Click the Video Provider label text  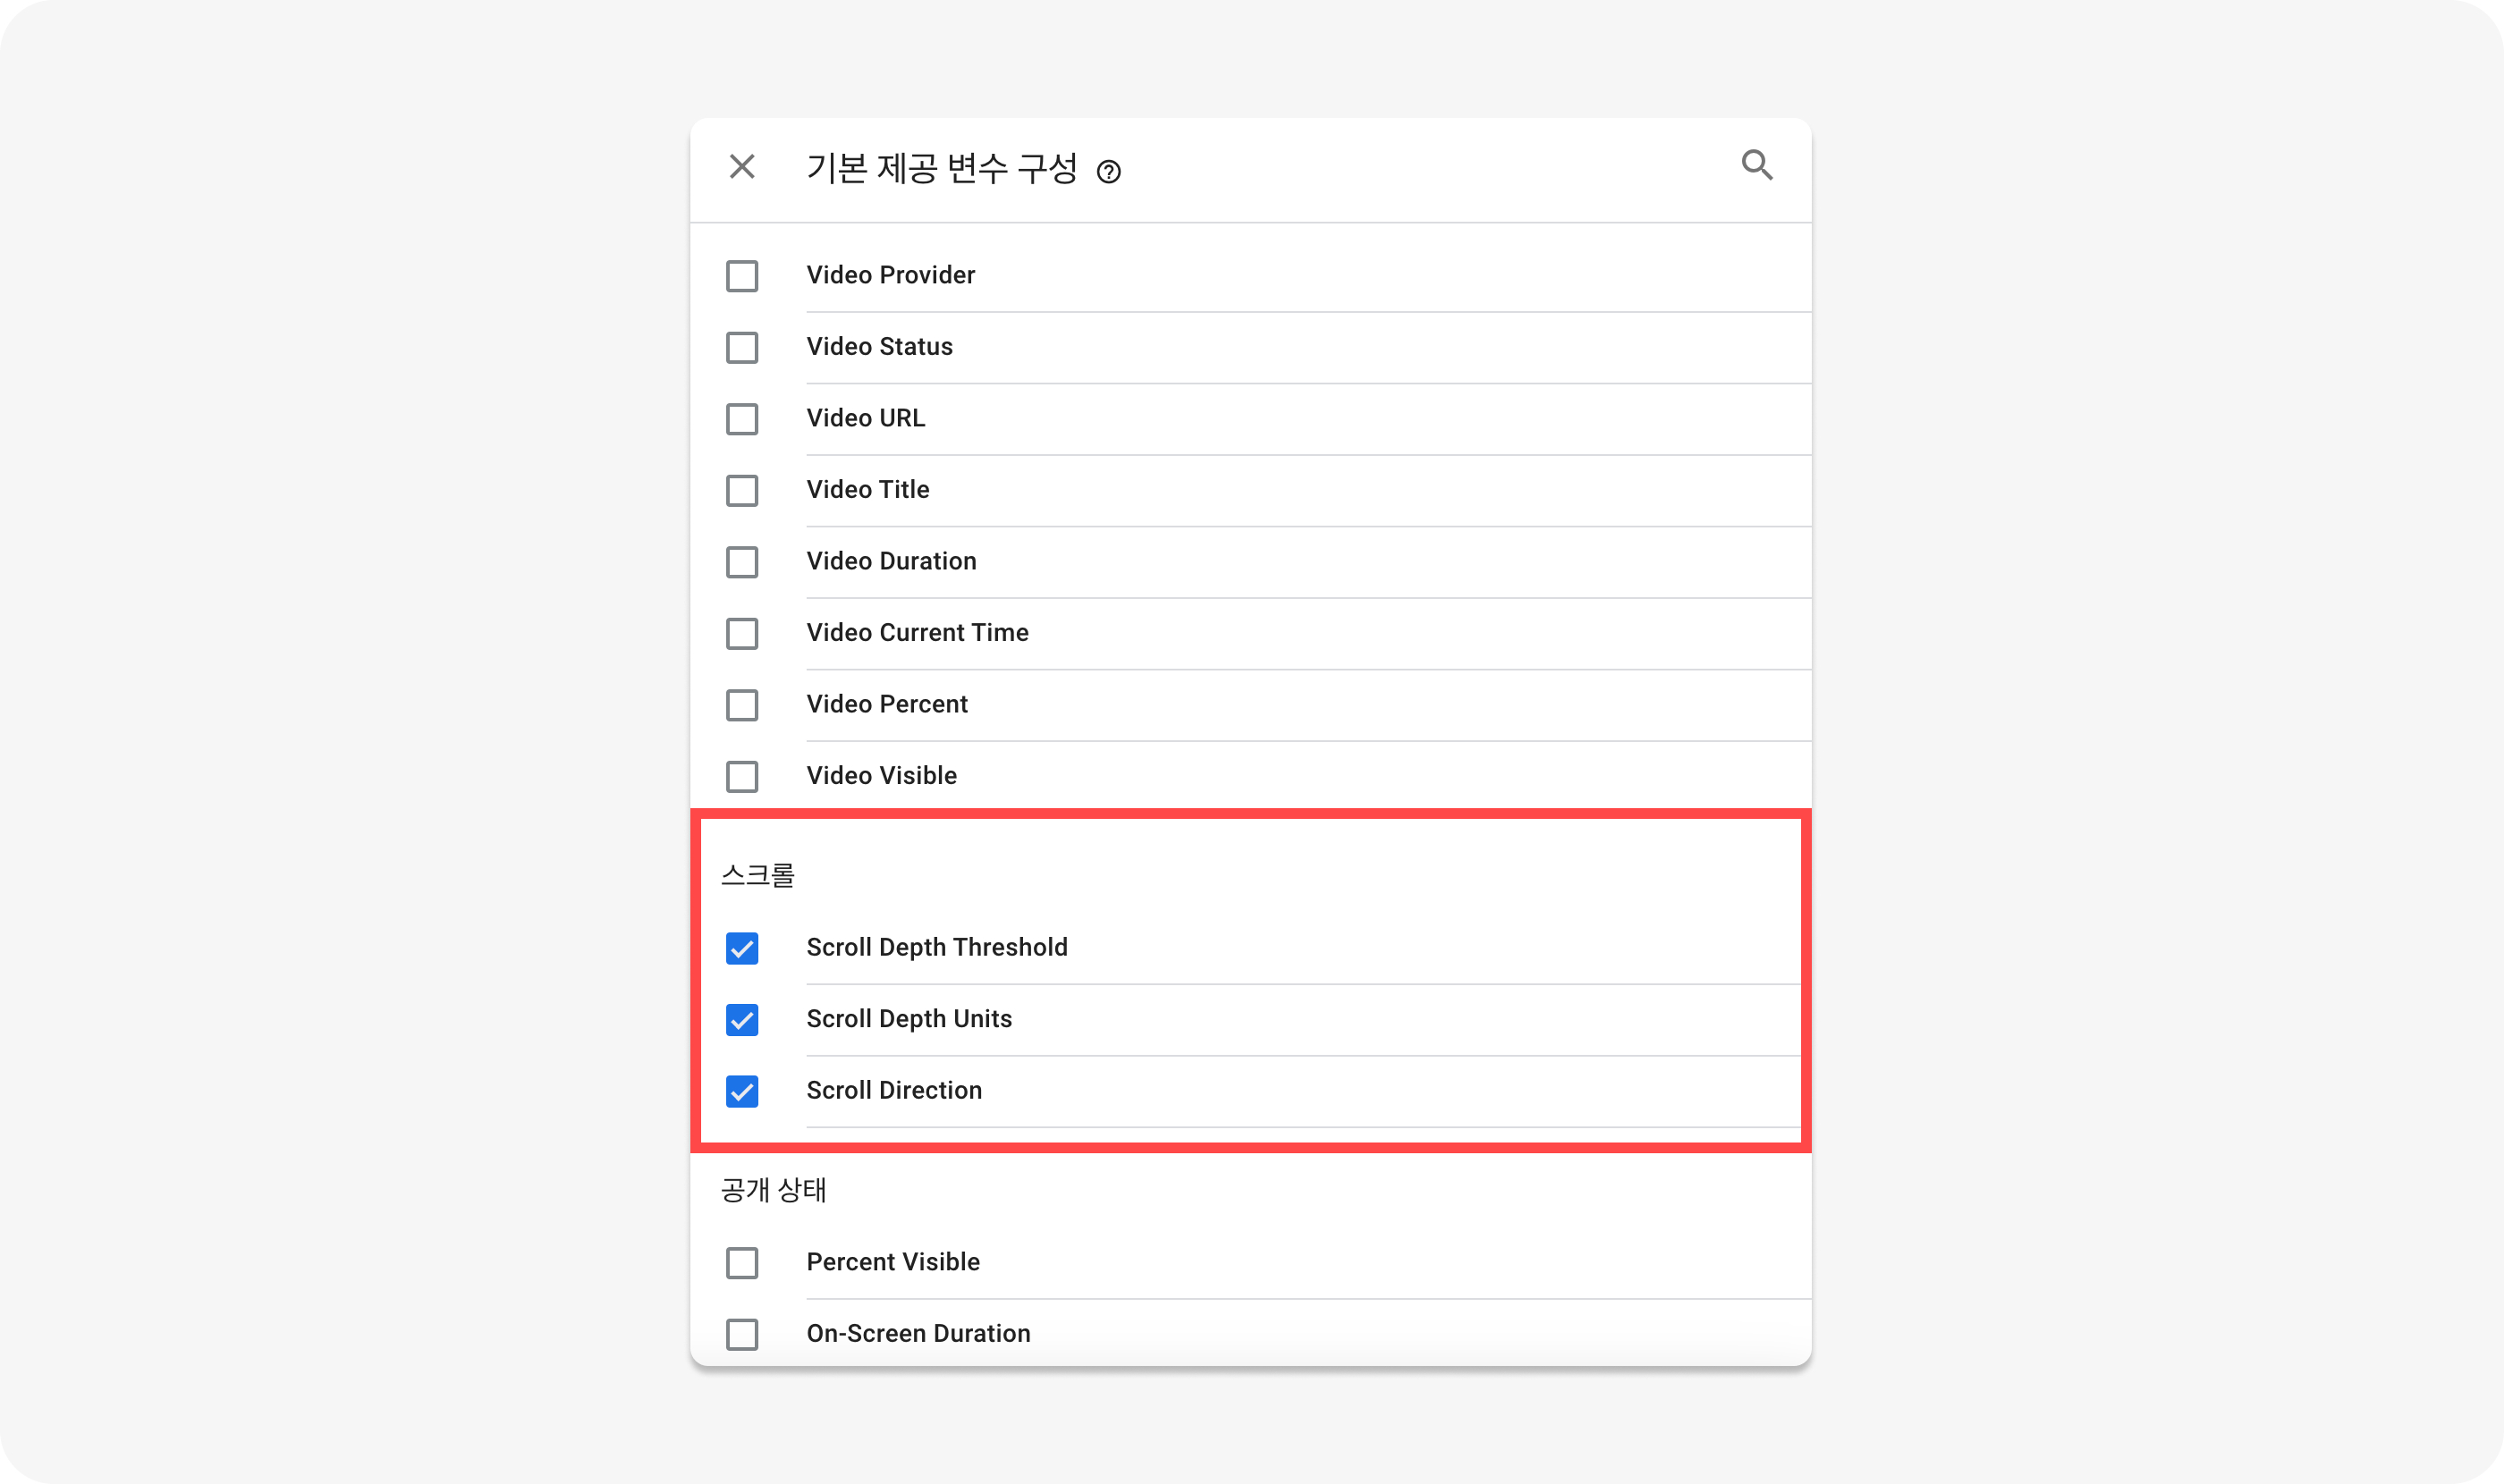(891, 275)
